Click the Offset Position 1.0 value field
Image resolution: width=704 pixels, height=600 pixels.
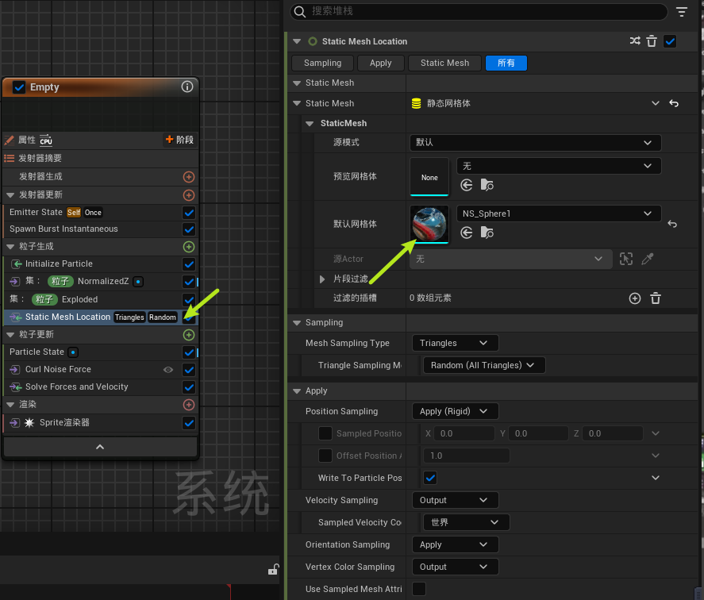coord(467,456)
